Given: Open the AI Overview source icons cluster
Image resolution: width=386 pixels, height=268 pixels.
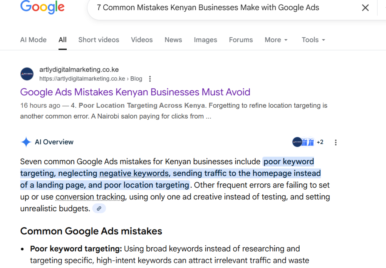Looking at the screenshot, I should pos(303,142).
